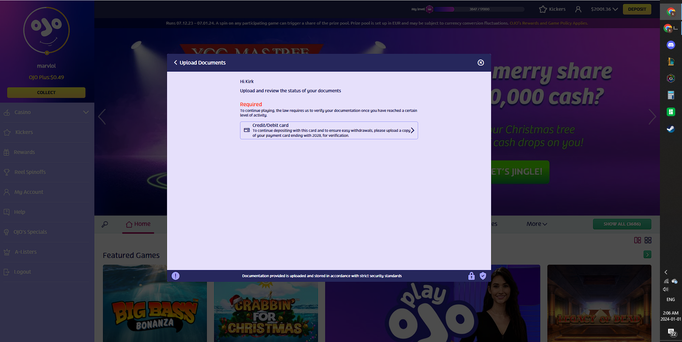This screenshot has height=342, width=682.
Task: Click the game search magnifier icon
Action: [x=105, y=224]
